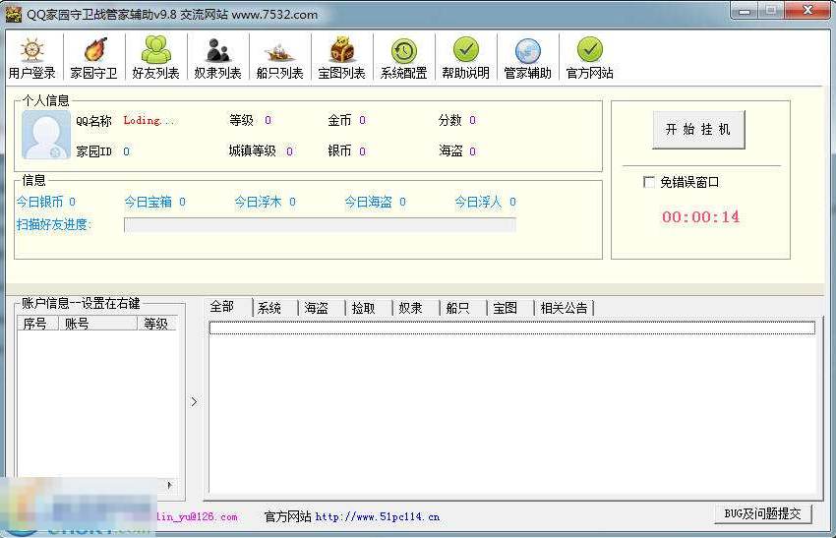Click the 管家辅助 globe icon

[527, 59]
